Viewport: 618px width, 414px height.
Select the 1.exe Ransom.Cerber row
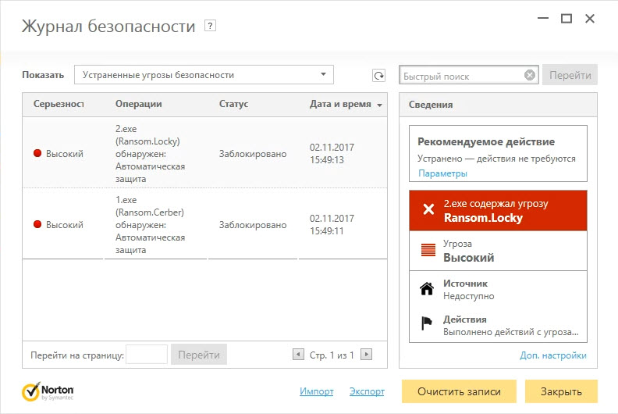coord(206,224)
